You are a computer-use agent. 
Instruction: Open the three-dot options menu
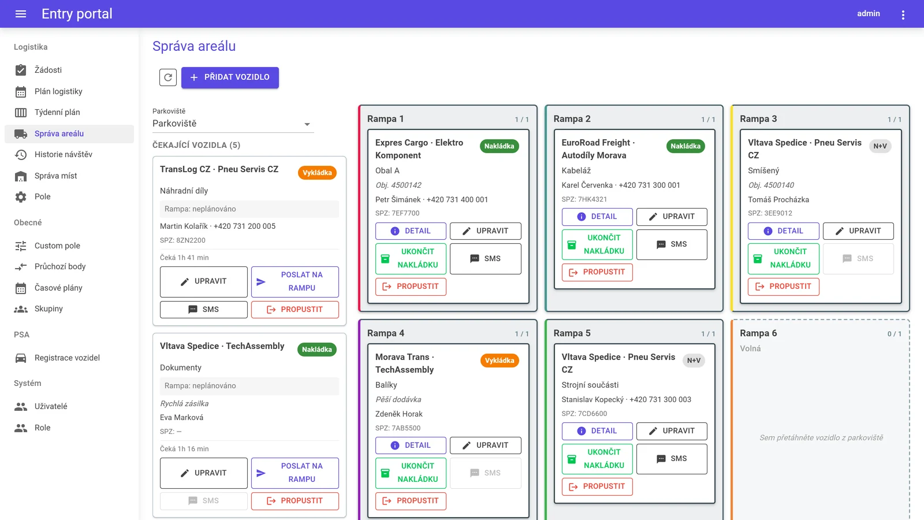[903, 14]
